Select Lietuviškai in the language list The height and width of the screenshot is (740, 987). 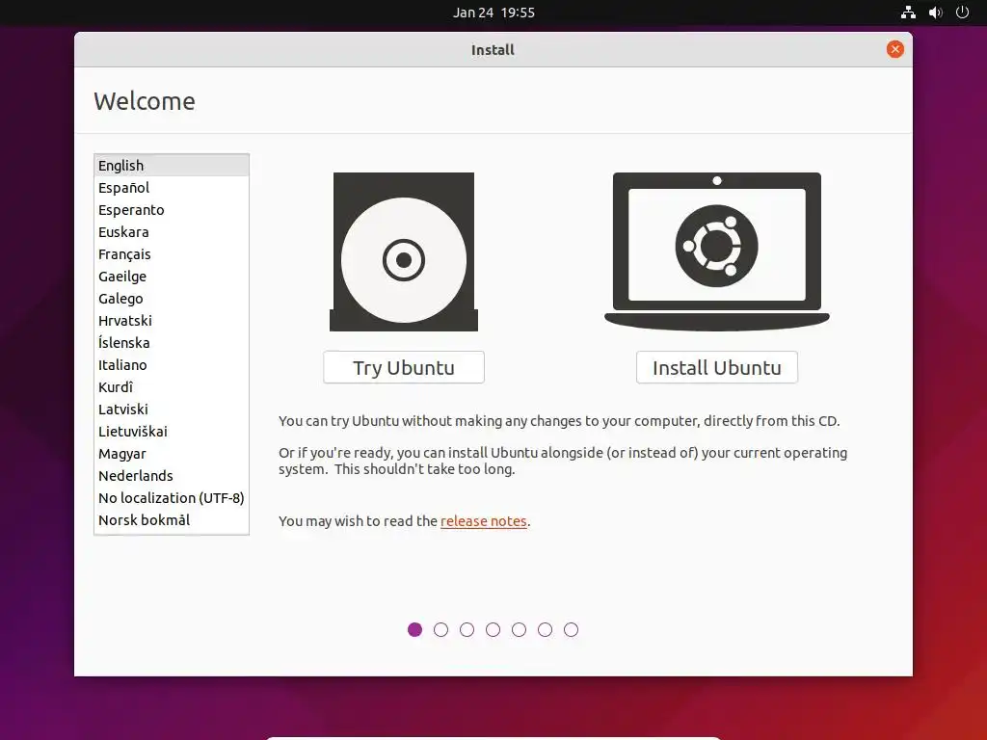[172, 431]
